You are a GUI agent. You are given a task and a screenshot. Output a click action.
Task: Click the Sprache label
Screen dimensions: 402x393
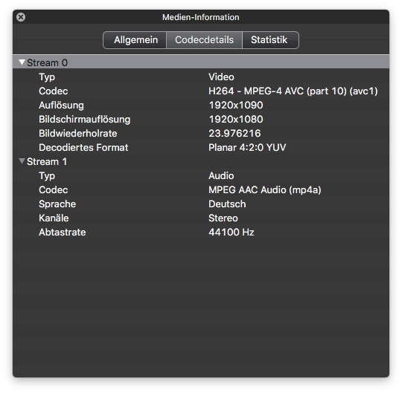tap(57, 204)
